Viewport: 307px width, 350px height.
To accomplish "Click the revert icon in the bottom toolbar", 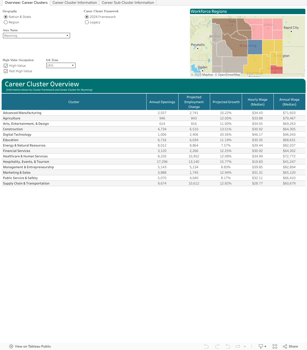I will 228,346.
